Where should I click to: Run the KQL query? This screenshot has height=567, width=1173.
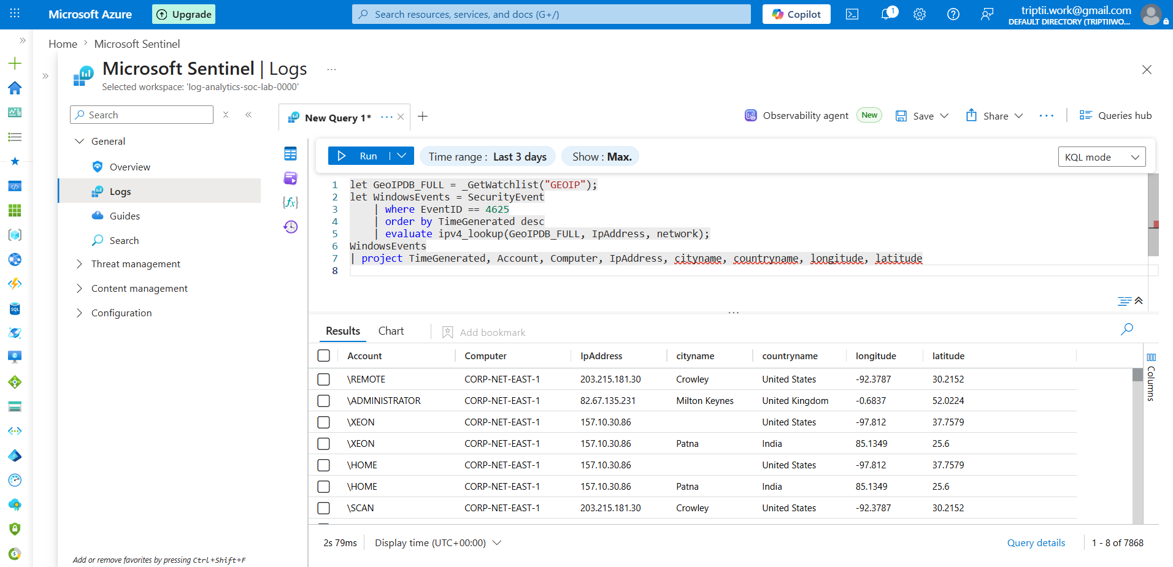pos(359,156)
